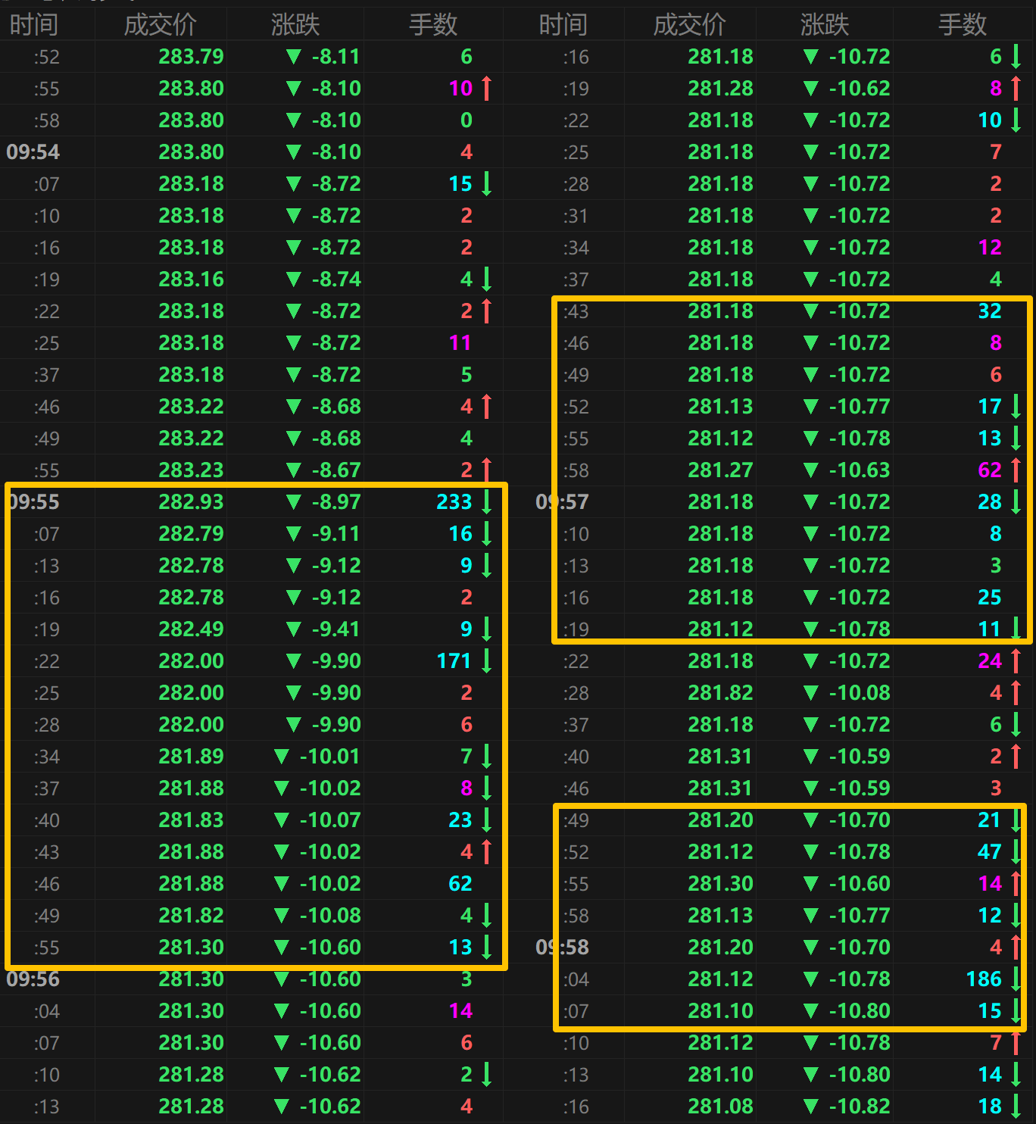Click the green triangle before -9.41
The width and height of the screenshot is (1036, 1124).
[294, 629]
